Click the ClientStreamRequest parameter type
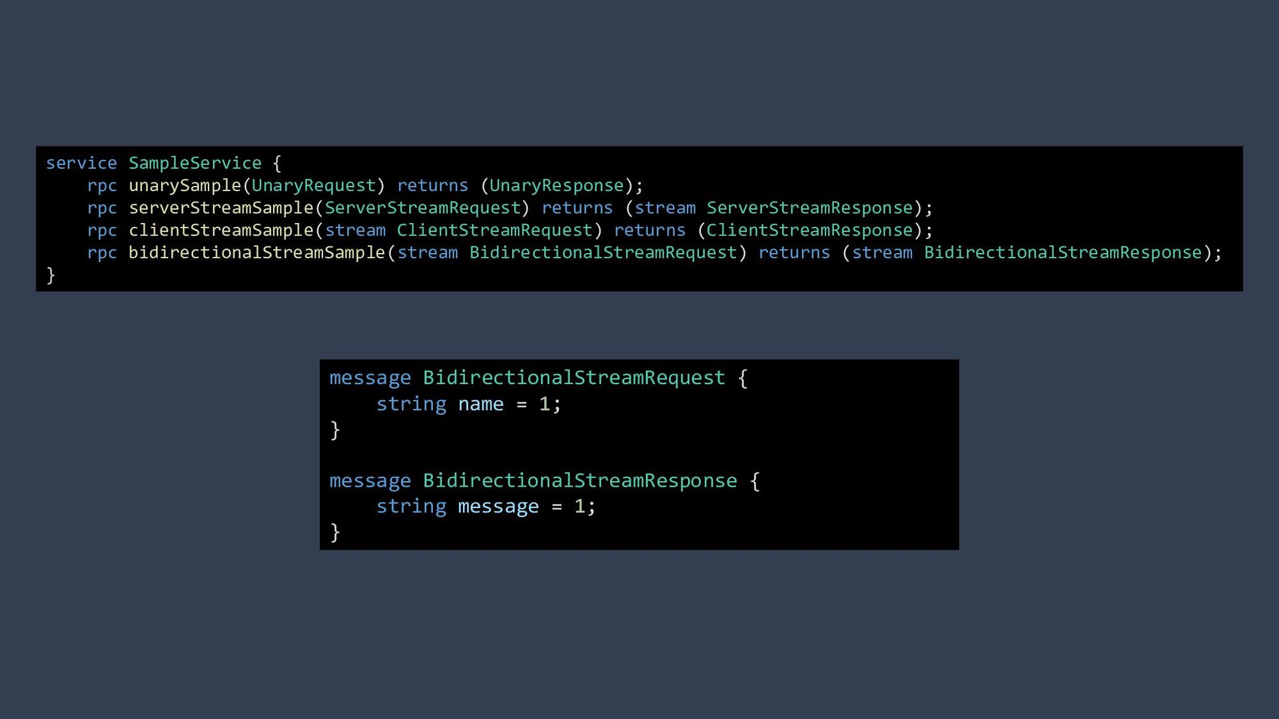The width and height of the screenshot is (1279, 719). coord(494,230)
